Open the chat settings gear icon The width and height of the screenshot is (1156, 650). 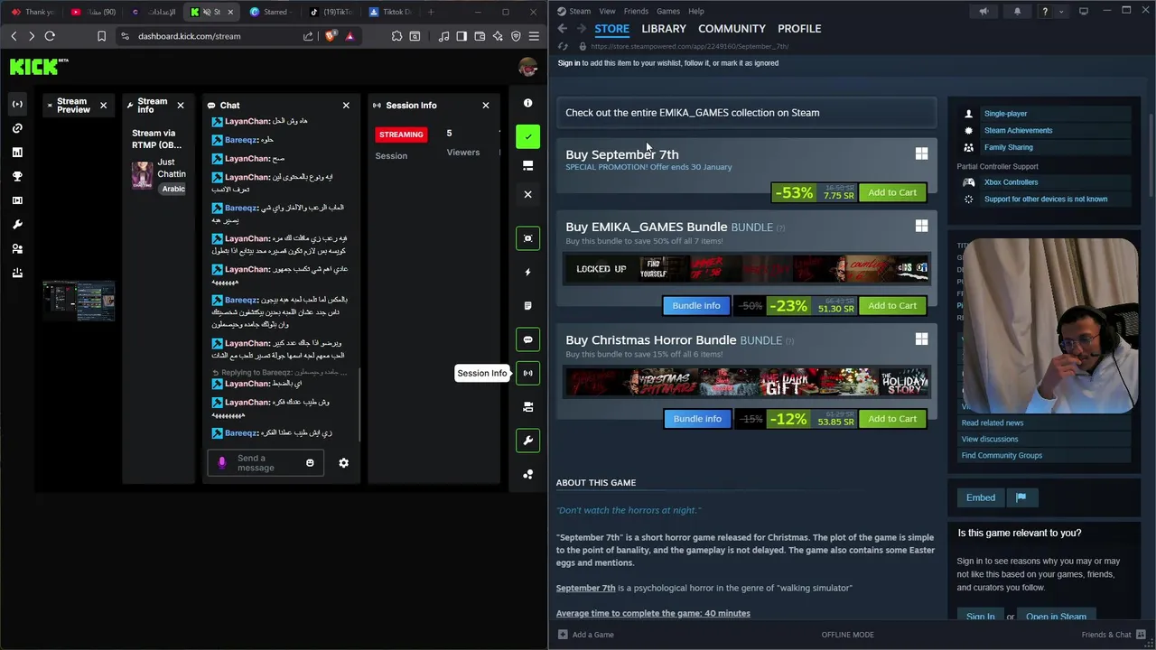coord(343,463)
